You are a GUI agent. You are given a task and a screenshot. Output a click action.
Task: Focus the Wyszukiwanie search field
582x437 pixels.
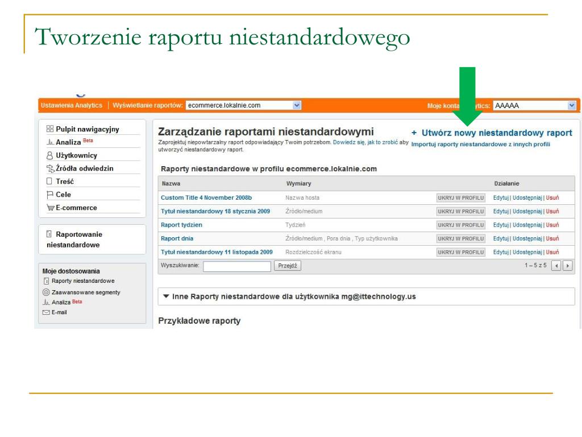click(x=237, y=266)
